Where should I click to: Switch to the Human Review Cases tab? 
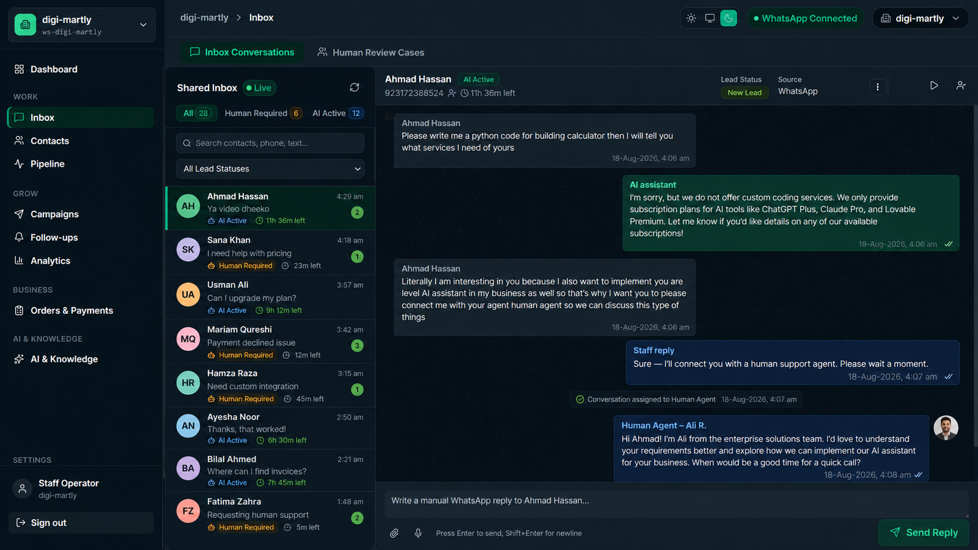tap(371, 53)
